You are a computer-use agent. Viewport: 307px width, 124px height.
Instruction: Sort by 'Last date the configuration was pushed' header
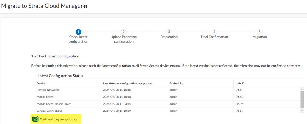click(134, 84)
